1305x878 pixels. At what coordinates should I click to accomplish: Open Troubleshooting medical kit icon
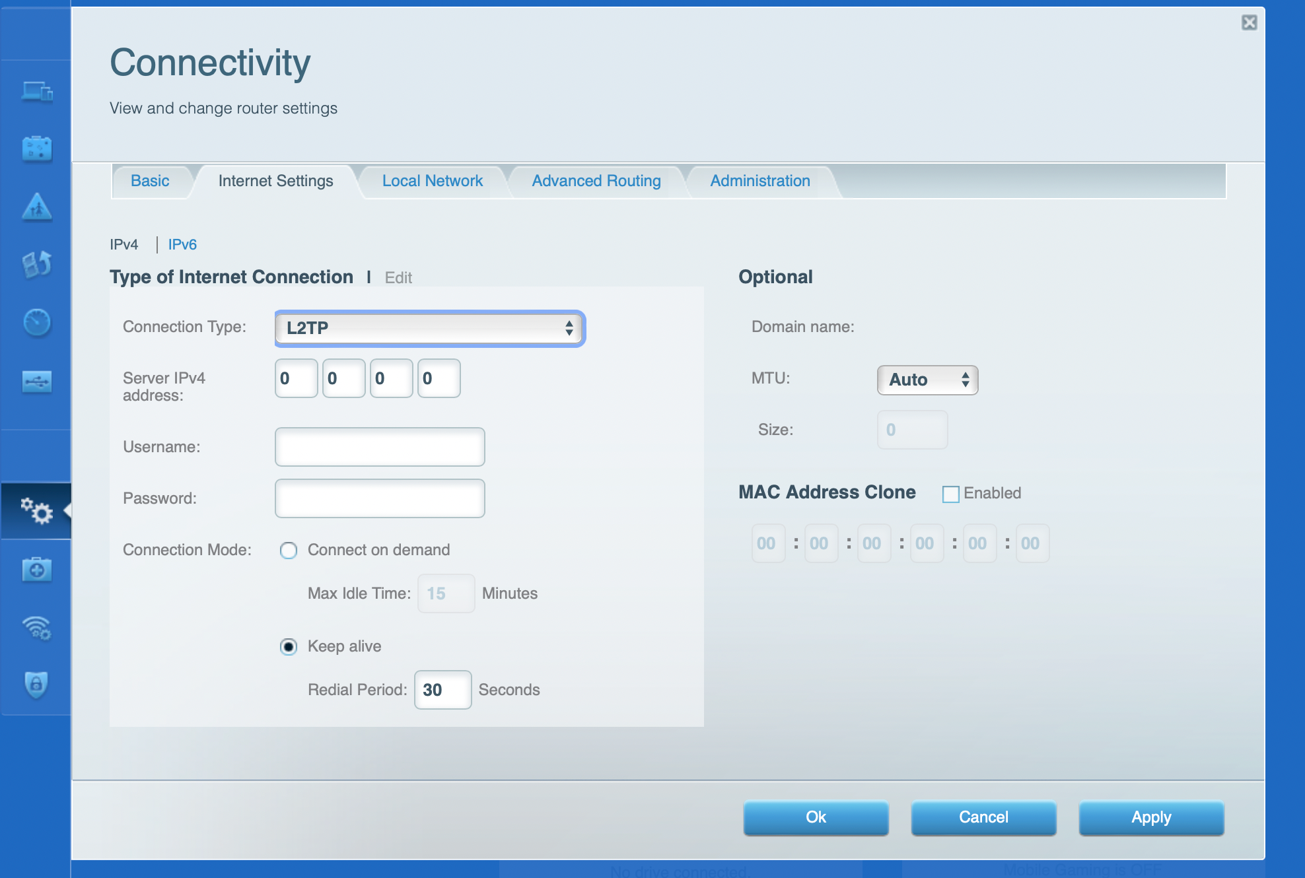pos(37,569)
